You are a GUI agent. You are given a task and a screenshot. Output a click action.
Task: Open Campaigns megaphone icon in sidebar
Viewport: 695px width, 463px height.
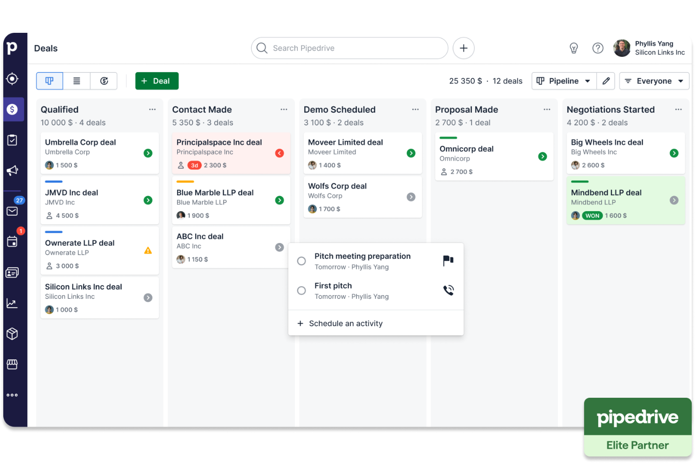(12, 170)
